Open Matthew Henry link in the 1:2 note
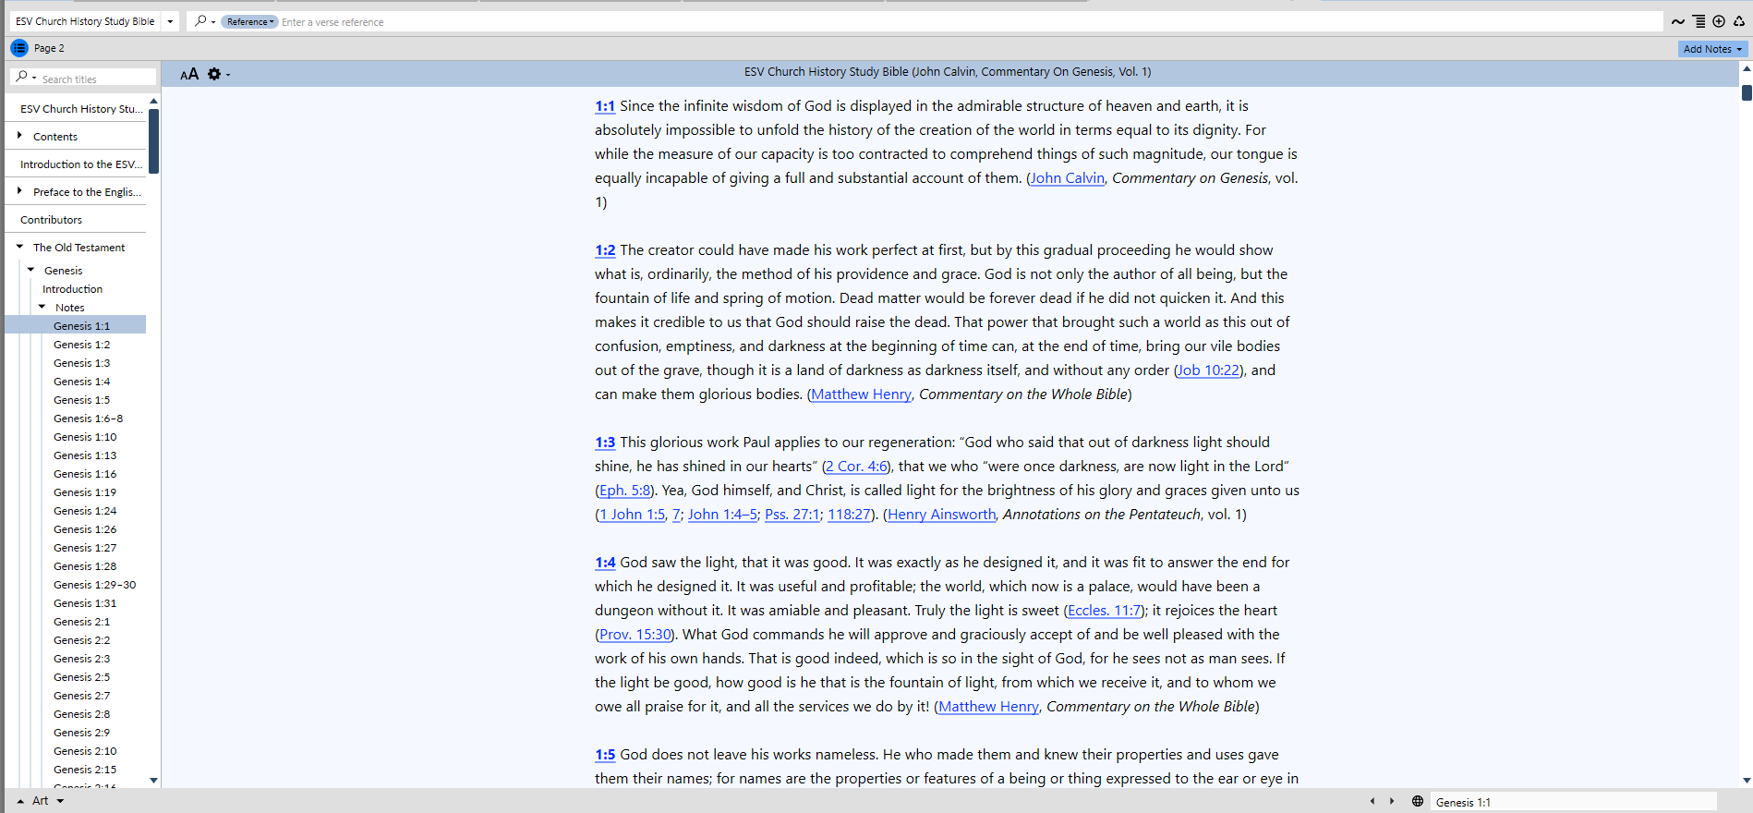 [862, 394]
